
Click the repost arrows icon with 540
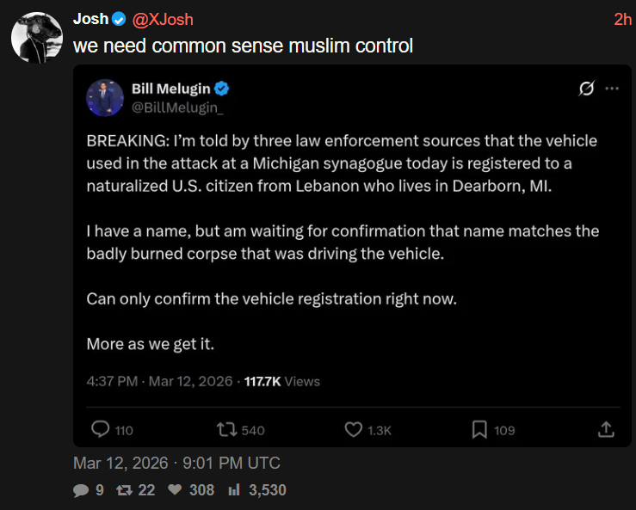[x=226, y=429]
